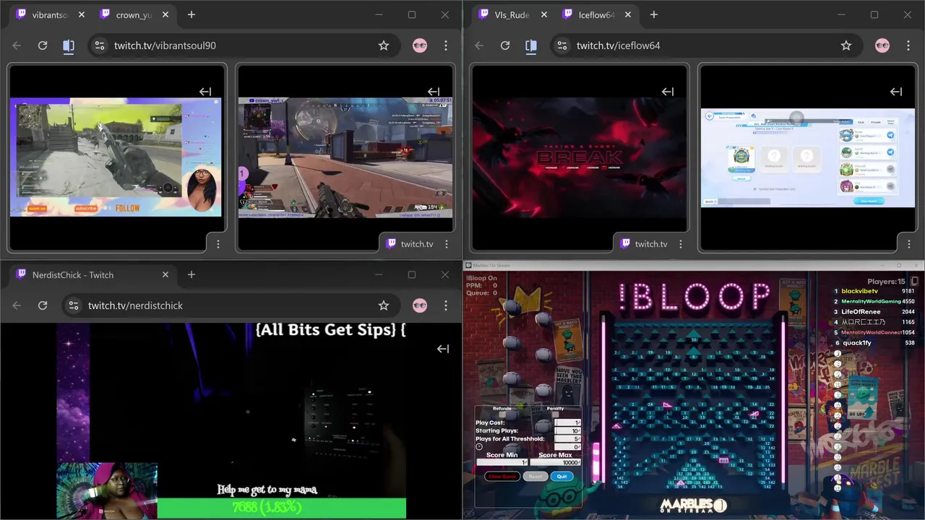
Task: Open Chrome menu in vibrantsoul90 window
Action: 446,45
